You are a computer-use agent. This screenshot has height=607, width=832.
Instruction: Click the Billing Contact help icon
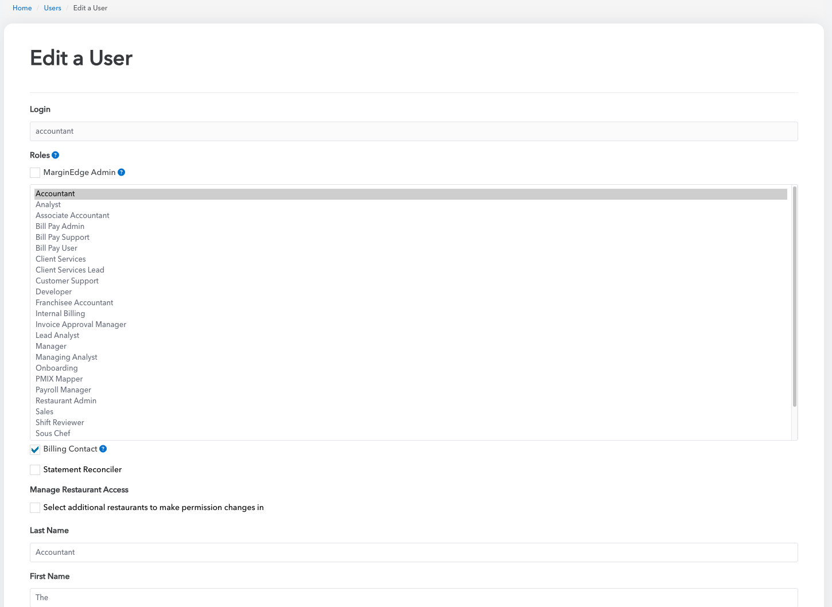point(103,449)
